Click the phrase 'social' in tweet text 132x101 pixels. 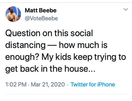tap(82, 33)
